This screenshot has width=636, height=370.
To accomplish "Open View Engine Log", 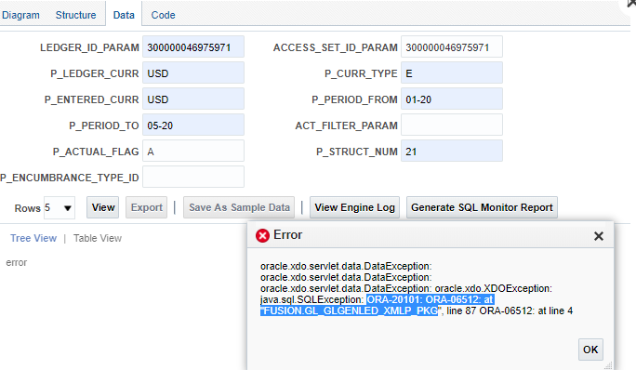I will point(355,207).
